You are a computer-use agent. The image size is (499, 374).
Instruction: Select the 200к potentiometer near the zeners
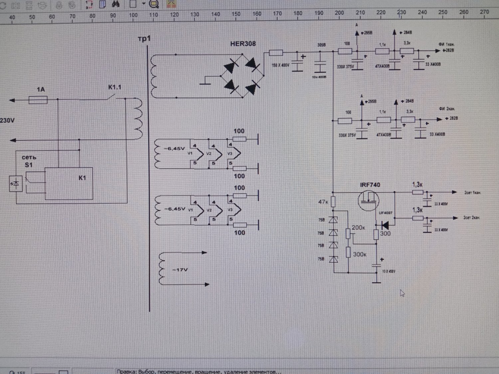click(348, 233)
